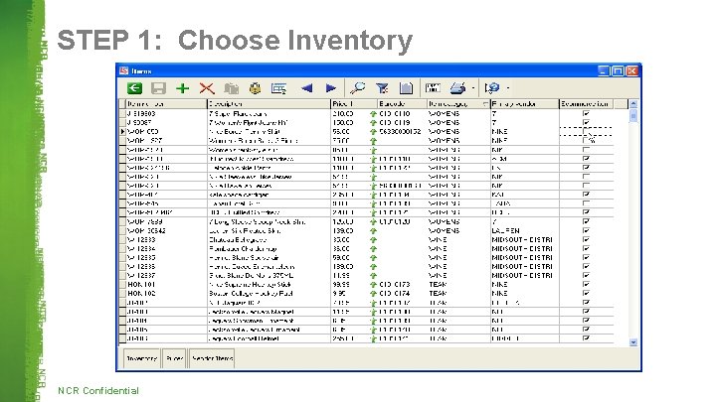Click green up arrow in LAUREN row

click(373, 231)
